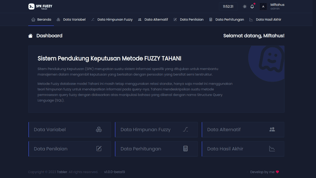Click the heart icon in the footer
Image resolution: width=316 pixels, height=178 pixels.
point(277,172)
